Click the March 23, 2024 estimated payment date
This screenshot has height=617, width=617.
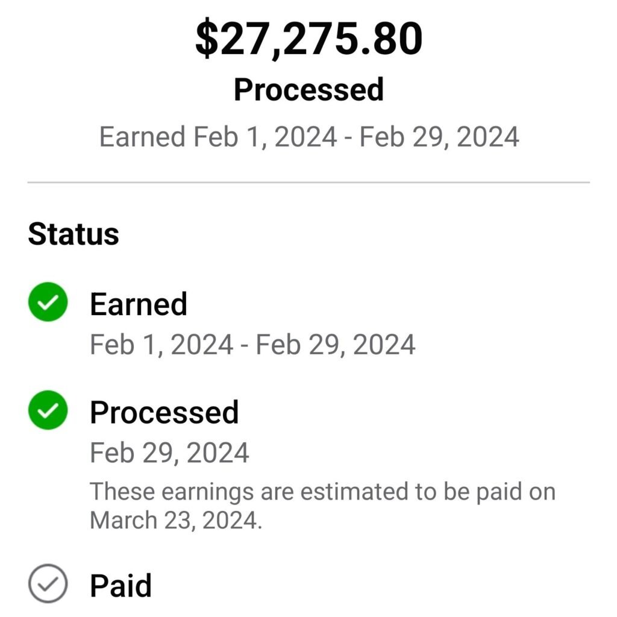(175, 519)
